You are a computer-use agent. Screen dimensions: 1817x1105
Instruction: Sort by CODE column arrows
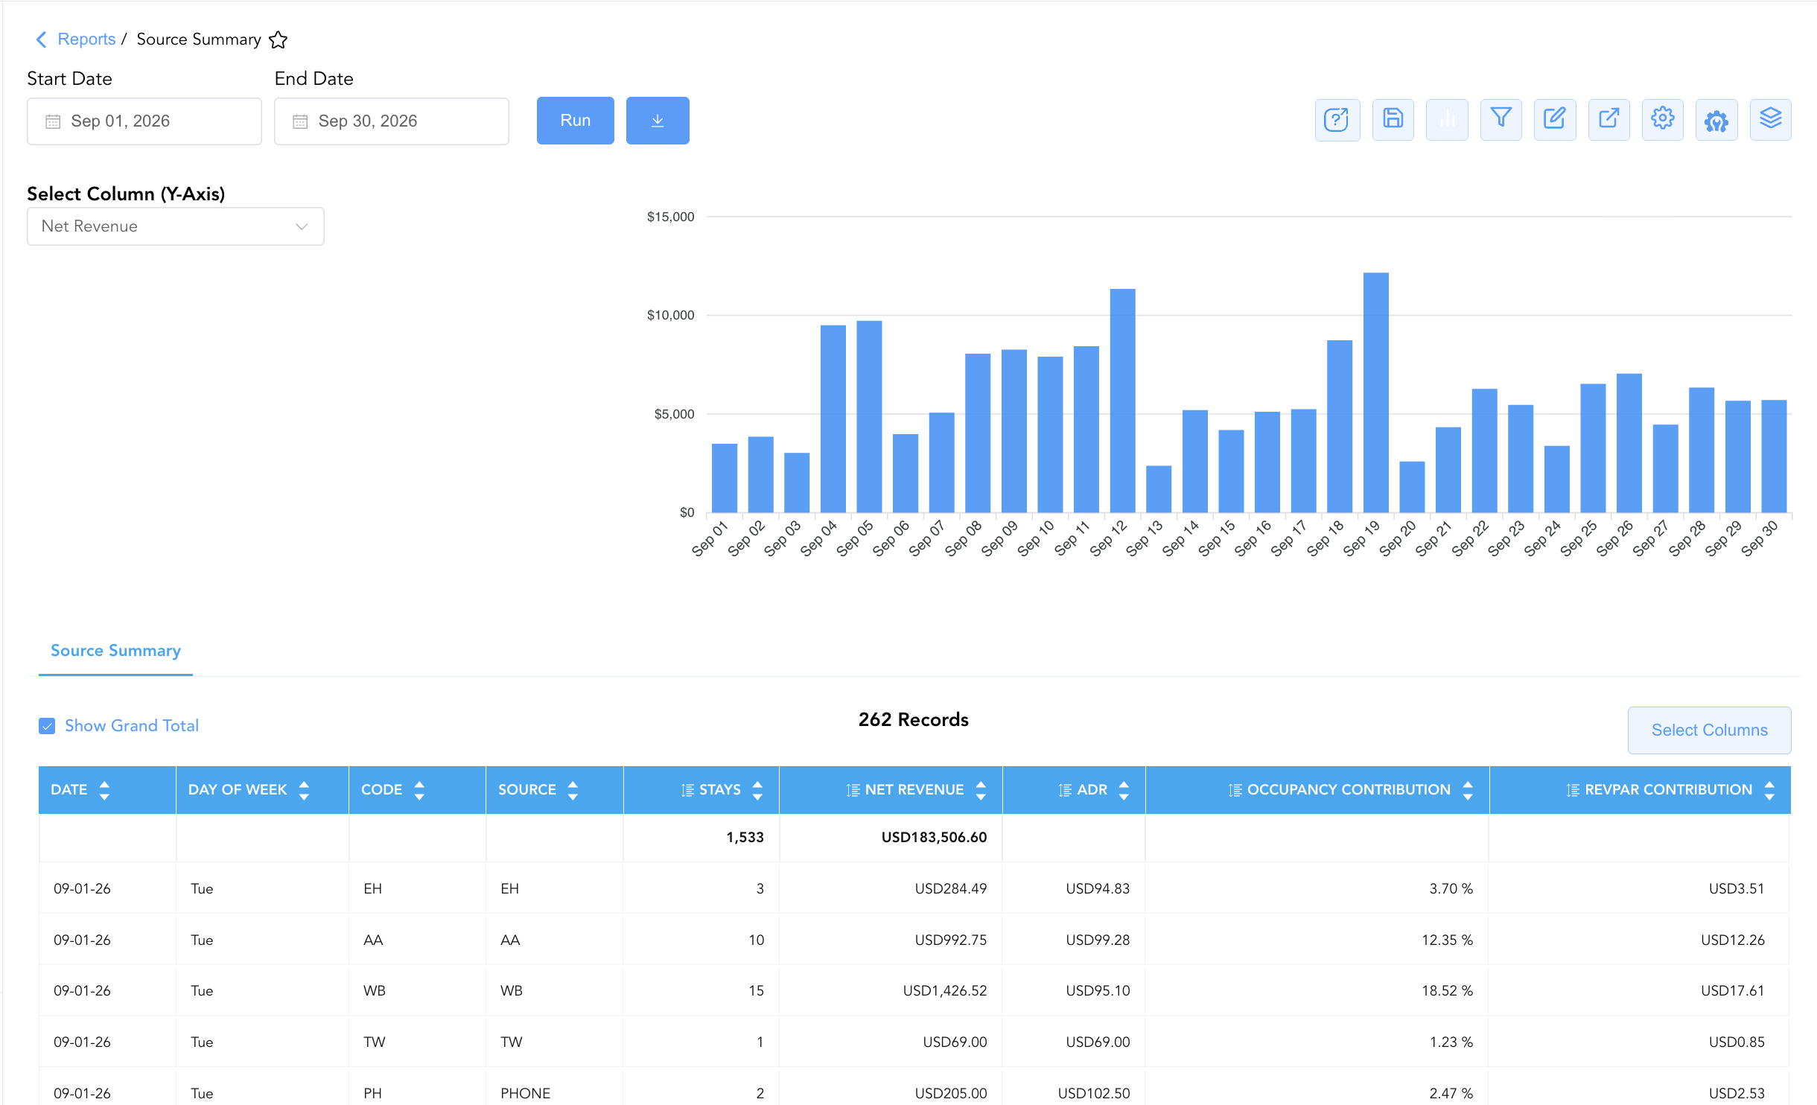pos(419,790)
